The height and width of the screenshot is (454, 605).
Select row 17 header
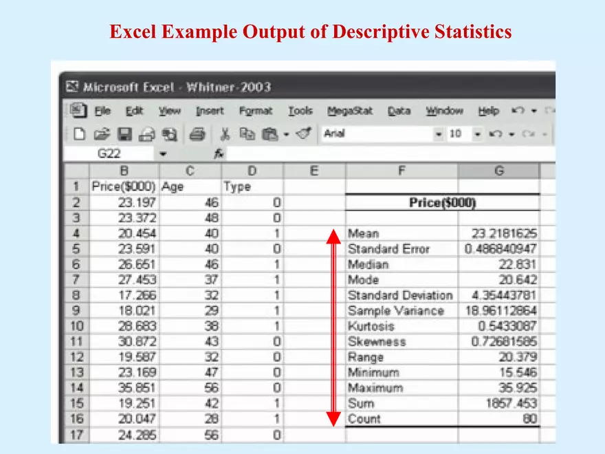click(x=76, y=435)
